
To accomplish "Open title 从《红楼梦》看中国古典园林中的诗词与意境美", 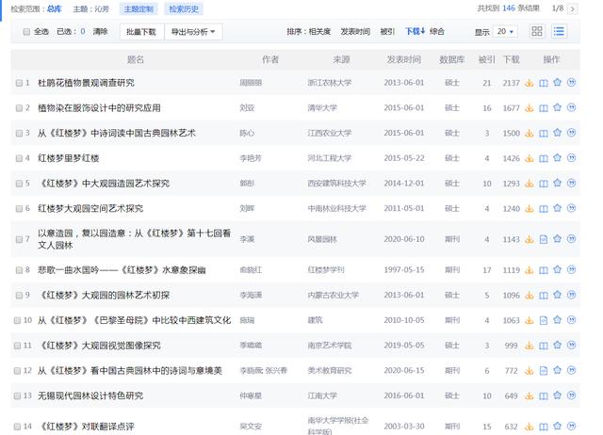I will tap(130, 370).
